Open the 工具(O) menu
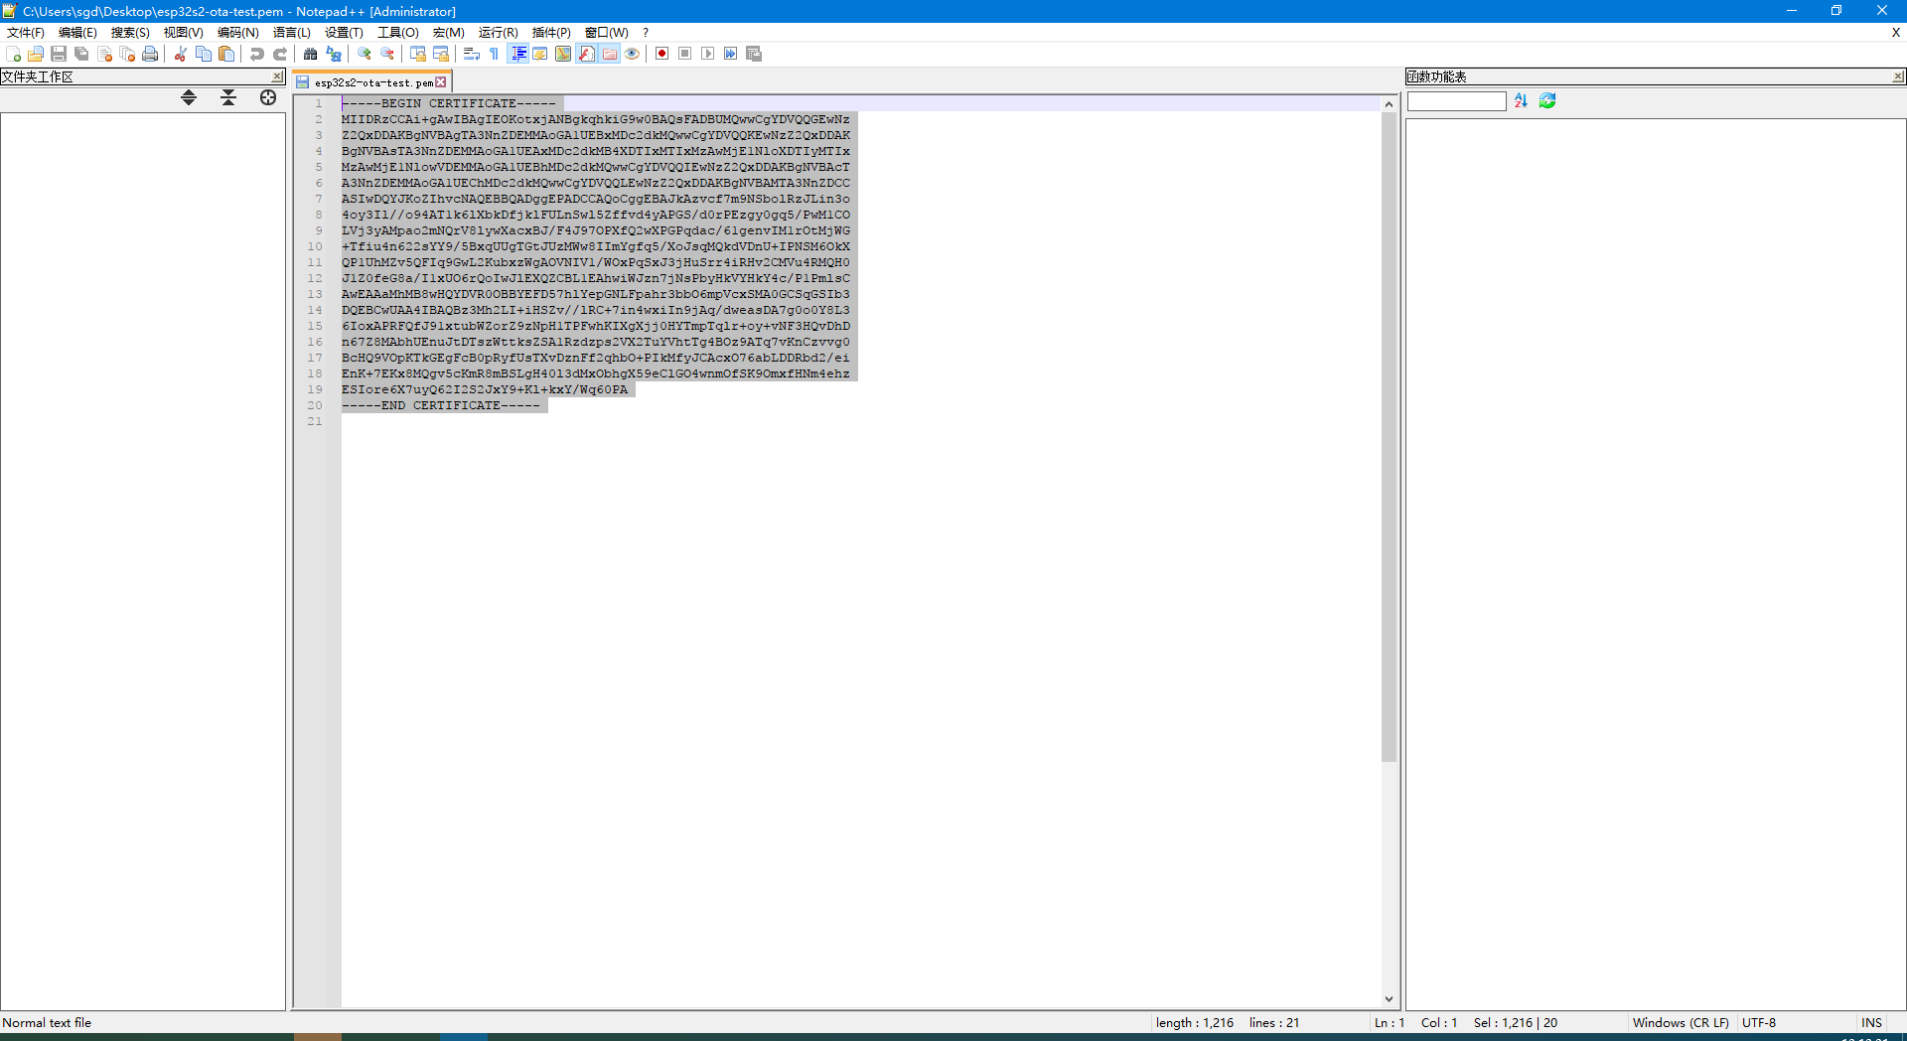The width and height of the screenshot is (1907, 1041). 398,33
